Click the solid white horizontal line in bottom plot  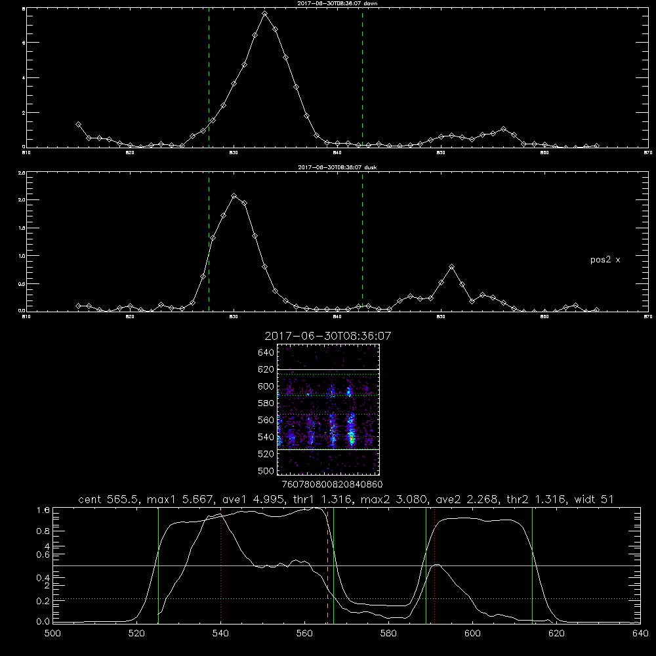(346, 565)
